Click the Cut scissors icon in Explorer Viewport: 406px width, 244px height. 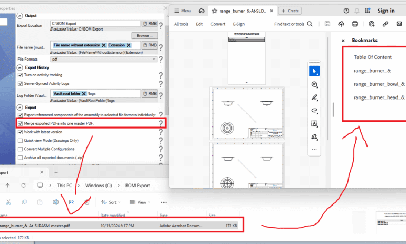(8, 202)
